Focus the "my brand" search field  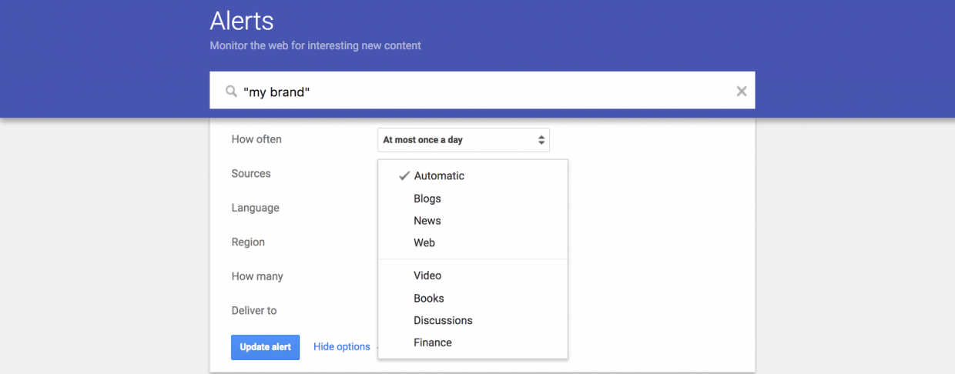(482, 92)
